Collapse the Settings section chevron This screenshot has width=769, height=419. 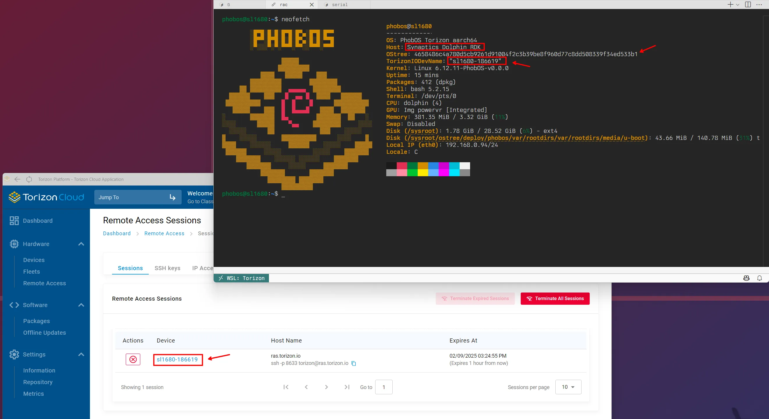81,354
